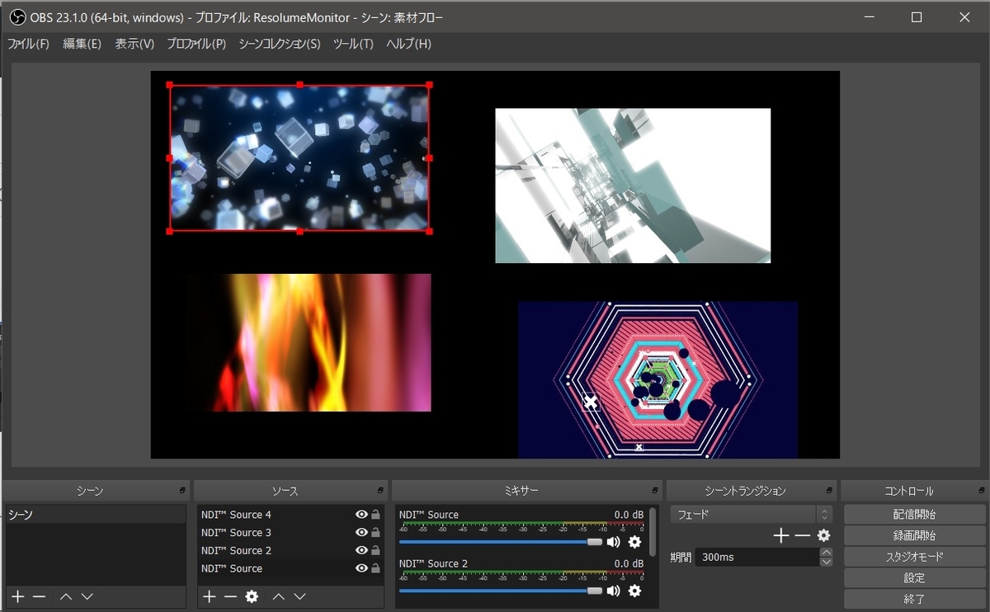Open 設定 settings button
Viewport: 990px width, 612px height.
[914, 578]
